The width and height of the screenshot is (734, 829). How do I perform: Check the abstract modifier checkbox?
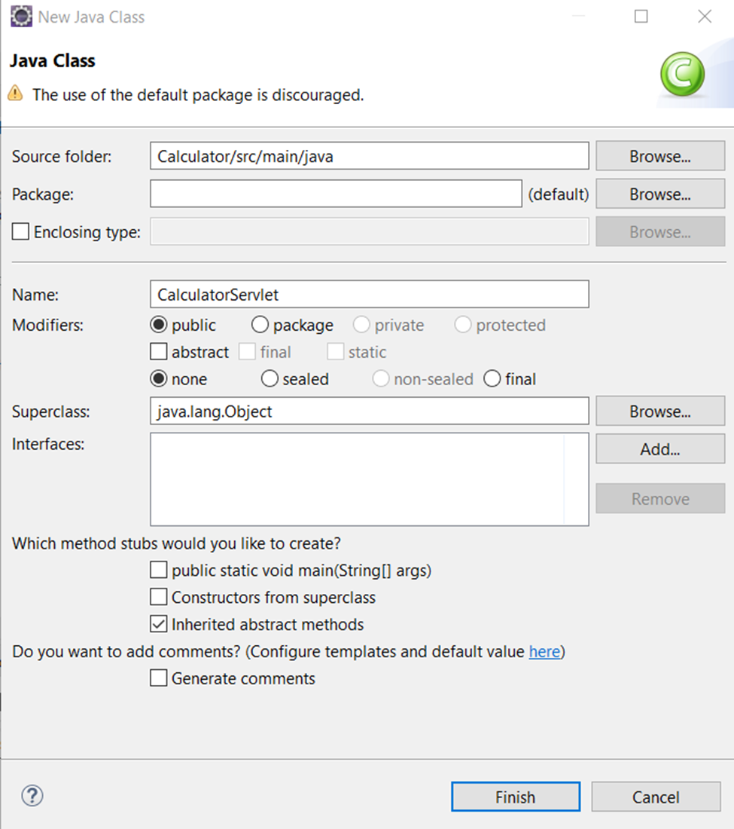click(x=158, y=351)
